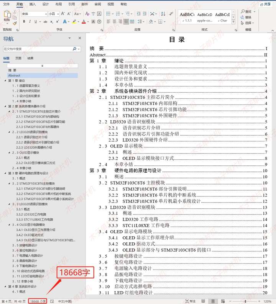Switch to the 设计 (Design) ribbon tab
This screenshot has height=304, width=276.
point(45,4)
